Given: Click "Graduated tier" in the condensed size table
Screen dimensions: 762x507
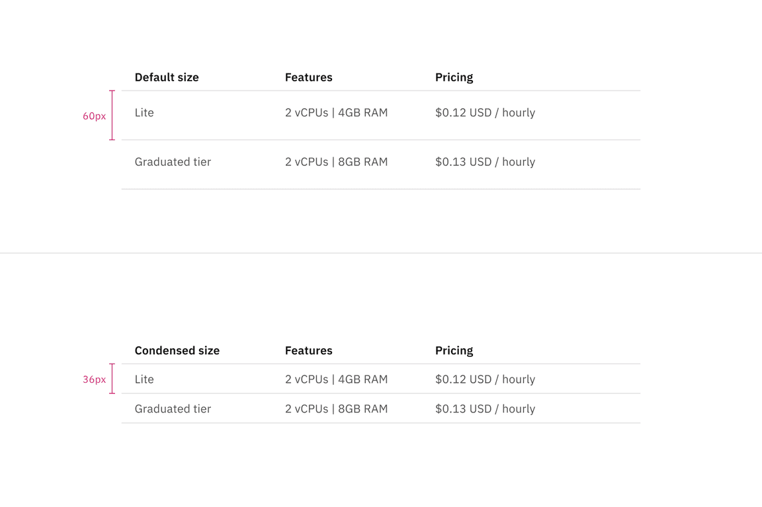Looking at the screenshot, I should tap(173, 409).
